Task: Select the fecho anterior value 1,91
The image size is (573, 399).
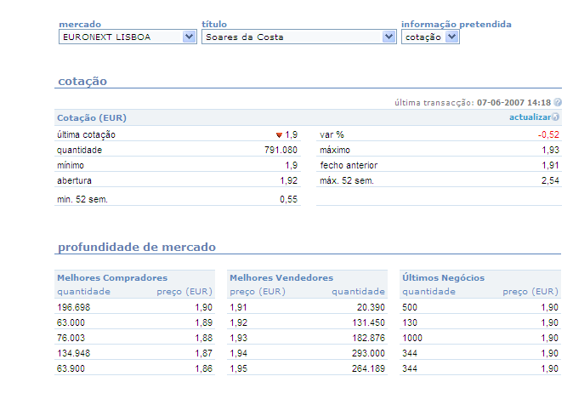Action: coord(550,165)
